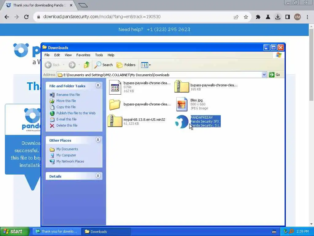Viewport: 314px width, 236px height.
Task: Select the PANDAFREEAV installer icon
Action: point(182,121)
